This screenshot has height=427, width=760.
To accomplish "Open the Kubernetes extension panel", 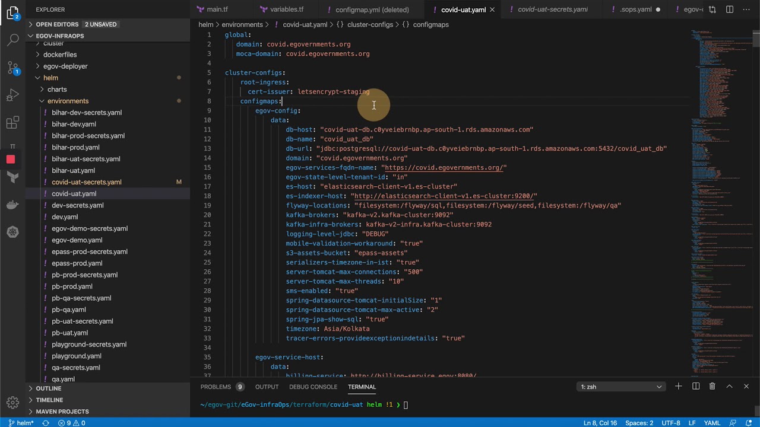I will [x=12, y=232].
